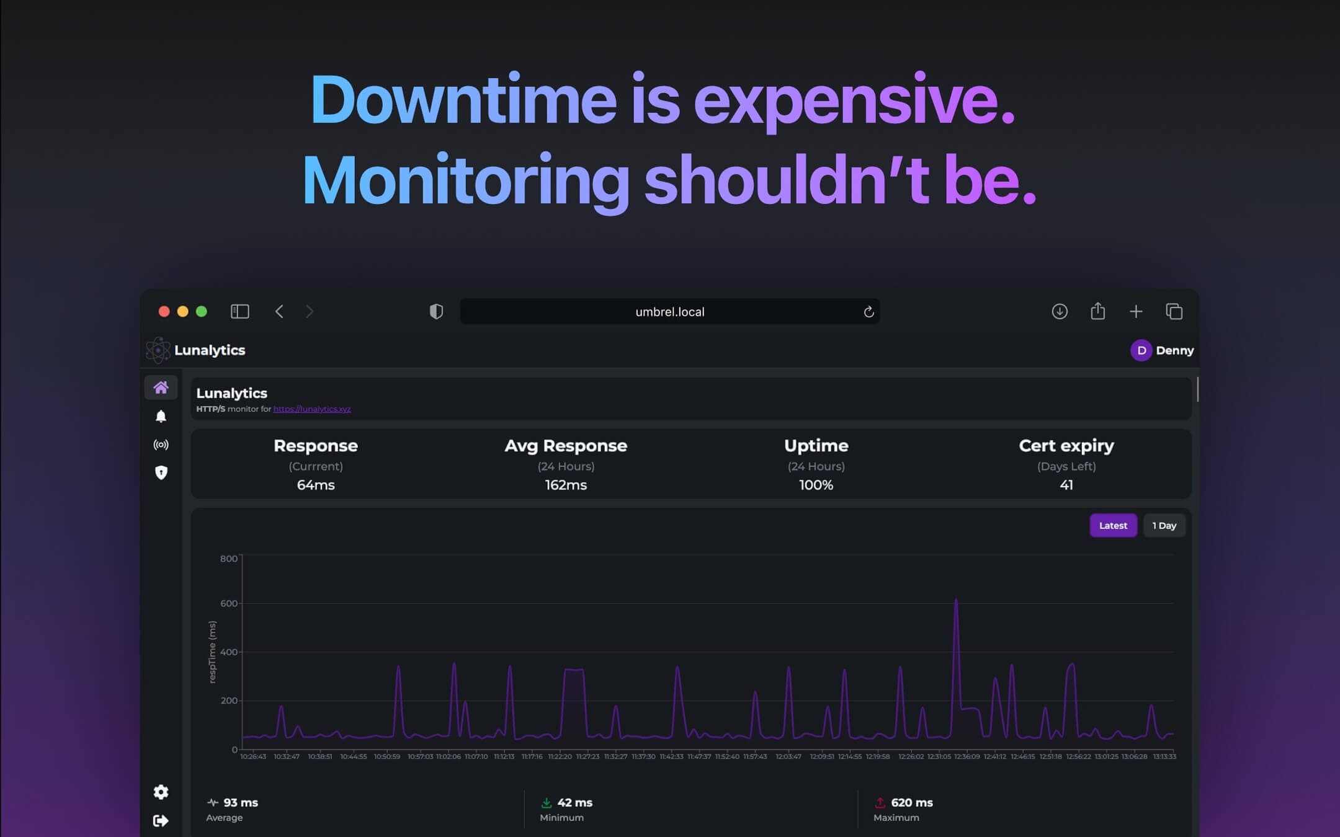Image resolution: width=1340 pixels, height=837 pixels.
Task: Select the Latest chart range tab
Action: (x=1113, y=525)
